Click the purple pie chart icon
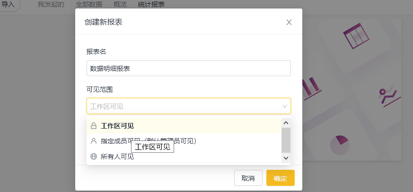Image resolution: width=413 pixels, height=192 pixels. point(340,145)
